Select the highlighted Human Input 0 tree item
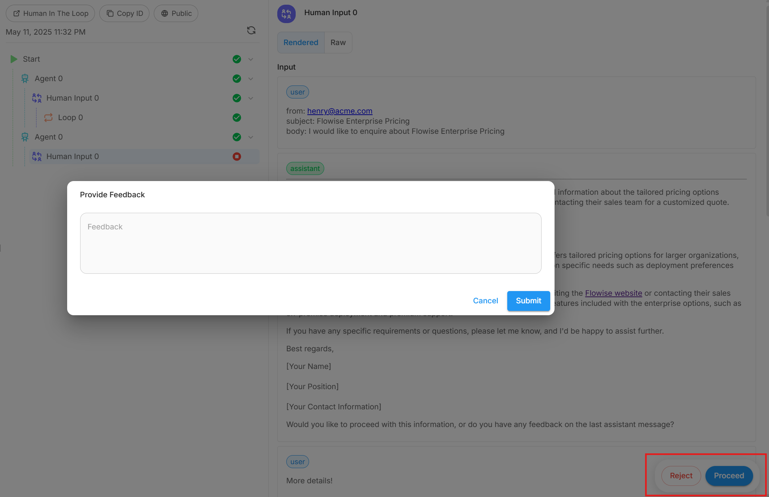769x497 pixels. pos(73,157)
